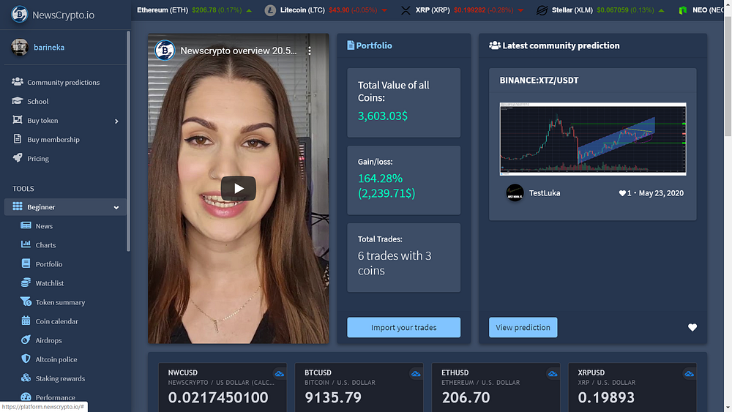
Task: Click the Portfolio book icon in sidebar
Action: point(26,263)
